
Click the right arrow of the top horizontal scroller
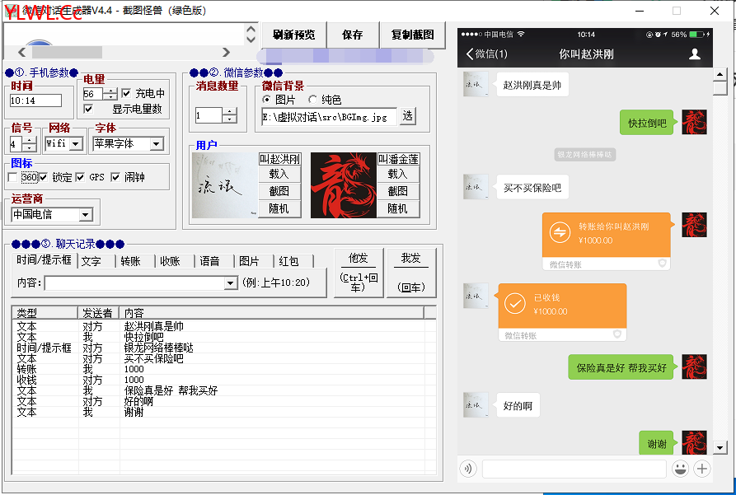pyautogui.click(x=227, y=52)
